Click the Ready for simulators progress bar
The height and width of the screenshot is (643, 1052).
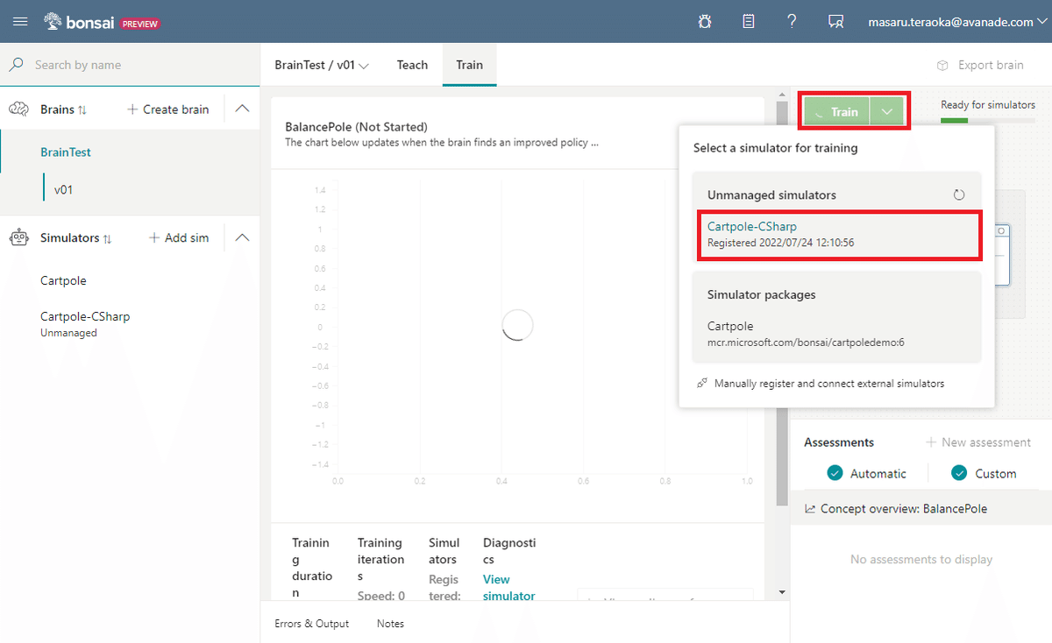click(988, 121)
